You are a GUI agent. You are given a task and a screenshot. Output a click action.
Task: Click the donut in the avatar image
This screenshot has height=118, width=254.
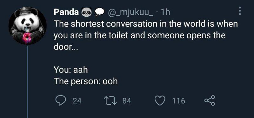[27, 37]
